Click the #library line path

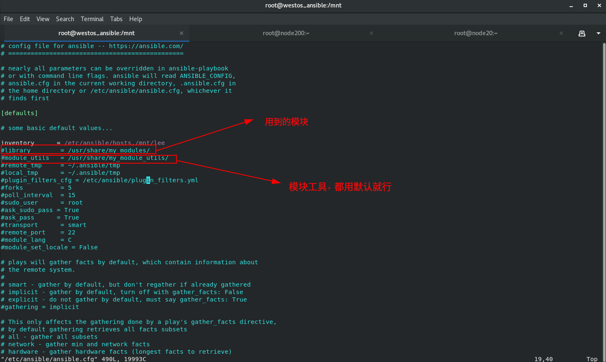pyautogui.click(x=109, y=150)
